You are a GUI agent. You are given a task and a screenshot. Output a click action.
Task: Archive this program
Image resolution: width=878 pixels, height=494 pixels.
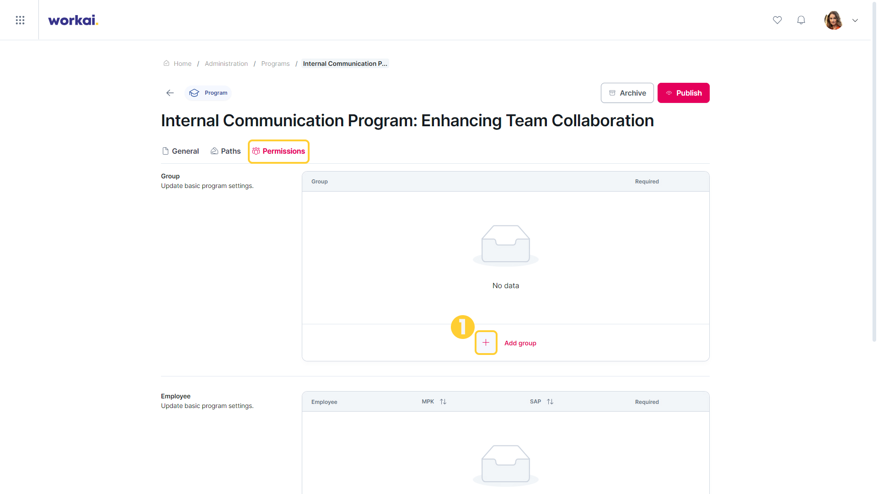[x=627, y=93]
